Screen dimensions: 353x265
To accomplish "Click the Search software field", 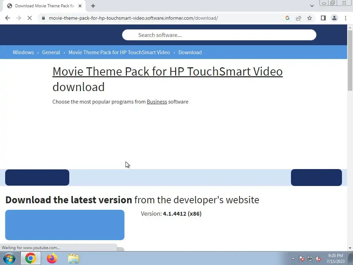I will point(219,35).
